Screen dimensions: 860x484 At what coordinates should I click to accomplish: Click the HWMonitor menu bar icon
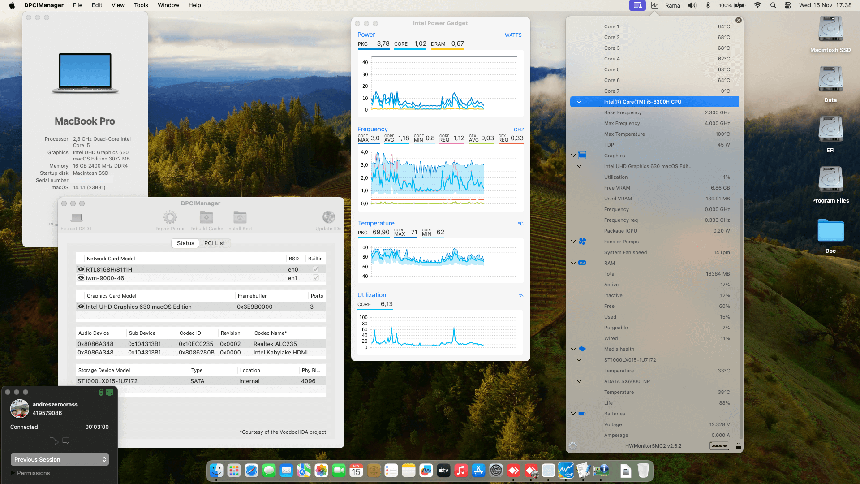pos(654,5)
